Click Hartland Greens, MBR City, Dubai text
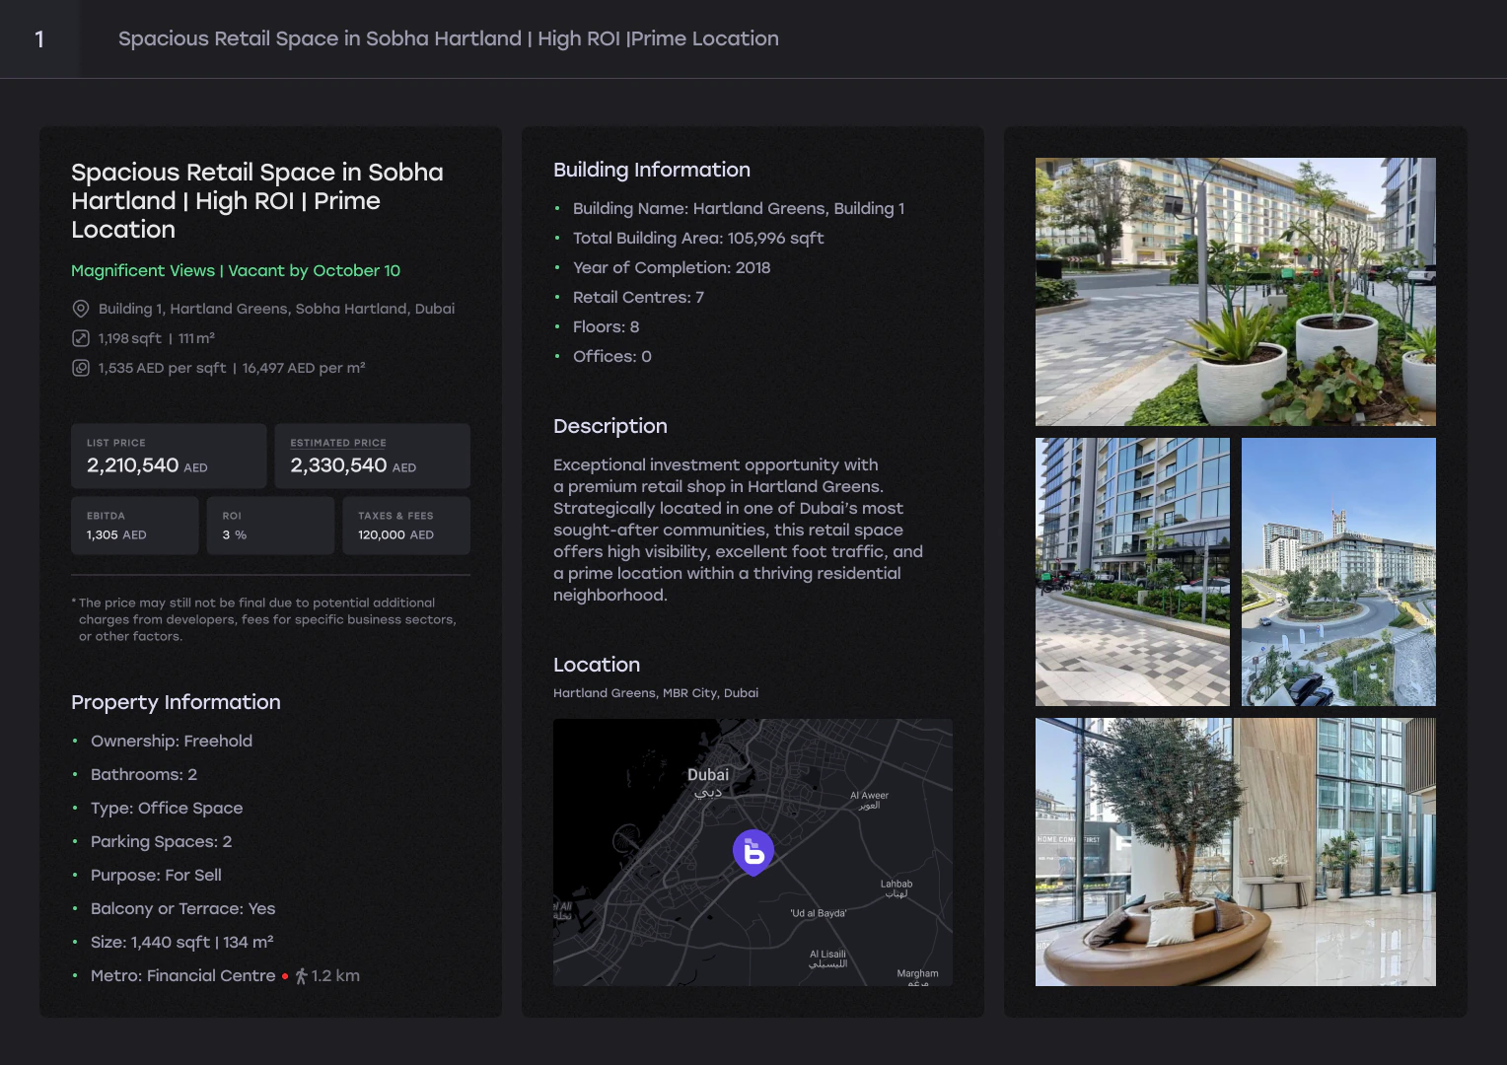Screen dimensions: 1507x1065 (x=656, y=693)
